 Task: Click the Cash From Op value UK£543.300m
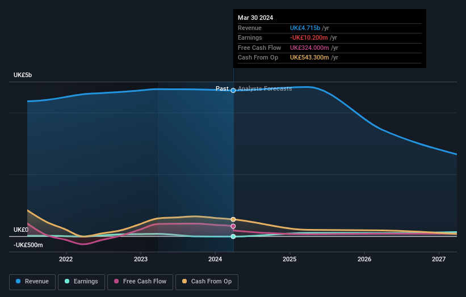[309, 58]
